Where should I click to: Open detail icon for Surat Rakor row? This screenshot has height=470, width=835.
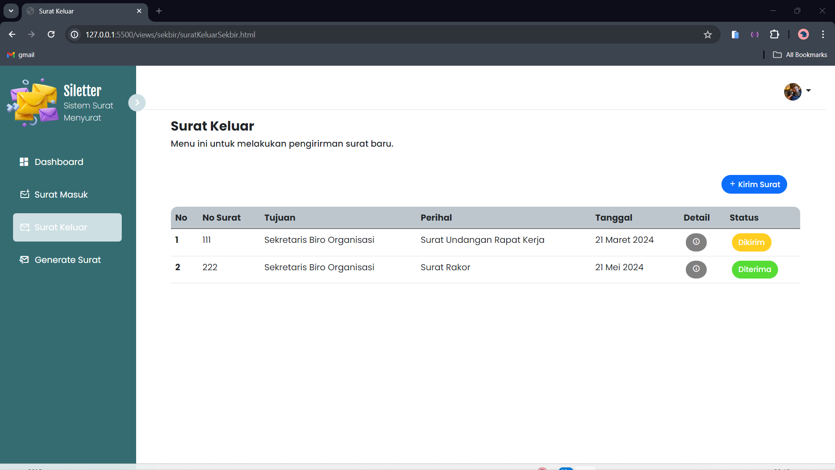[x=696, y=269]
